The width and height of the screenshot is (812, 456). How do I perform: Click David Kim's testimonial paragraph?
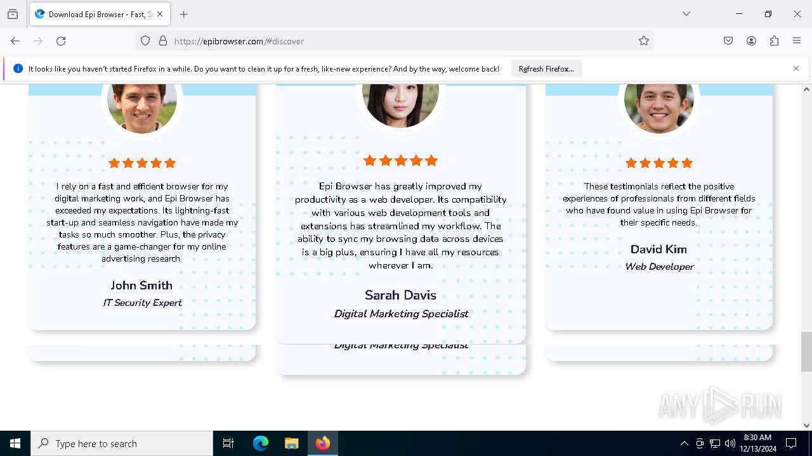coord(659,204)
